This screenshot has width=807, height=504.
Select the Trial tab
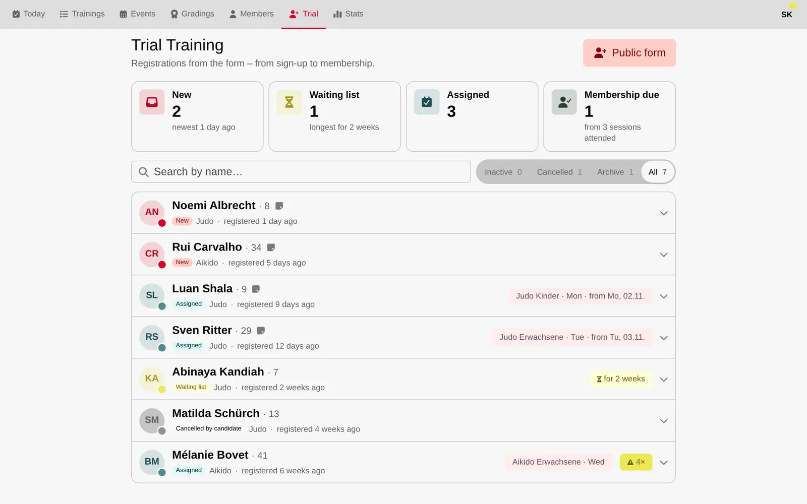tap(304, 14)
